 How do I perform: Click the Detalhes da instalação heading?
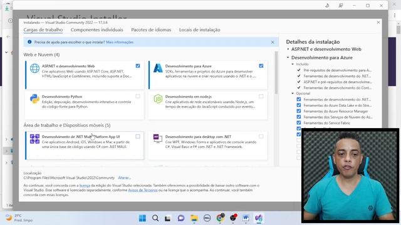313,42
